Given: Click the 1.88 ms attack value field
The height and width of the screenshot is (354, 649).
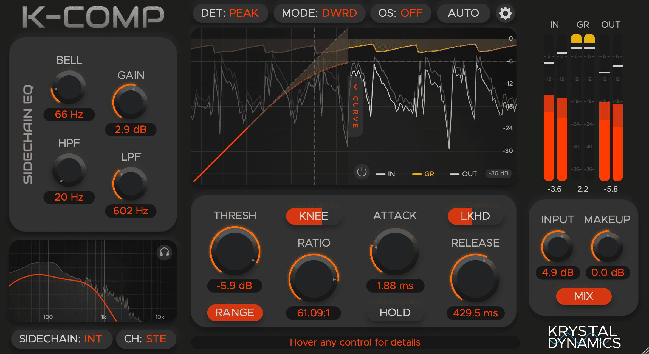Looking at the screenshot, I should (x=395, y=286).
